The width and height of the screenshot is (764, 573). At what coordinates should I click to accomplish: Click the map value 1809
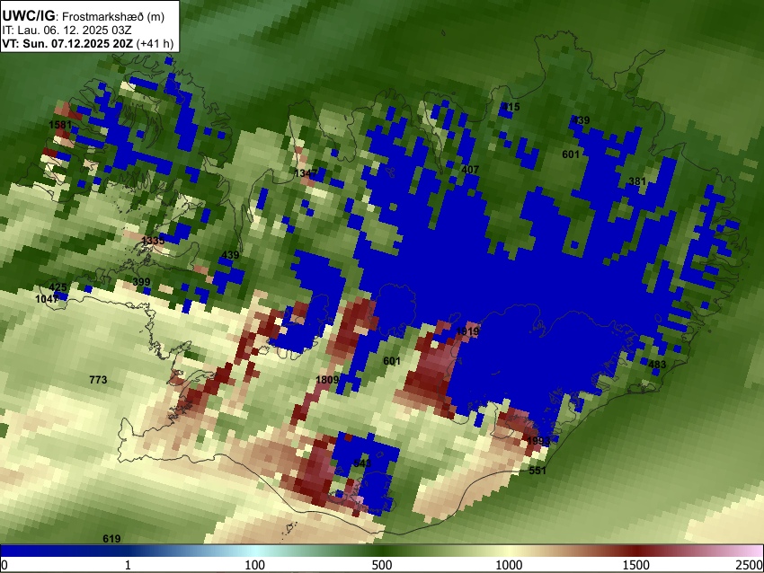327,380
